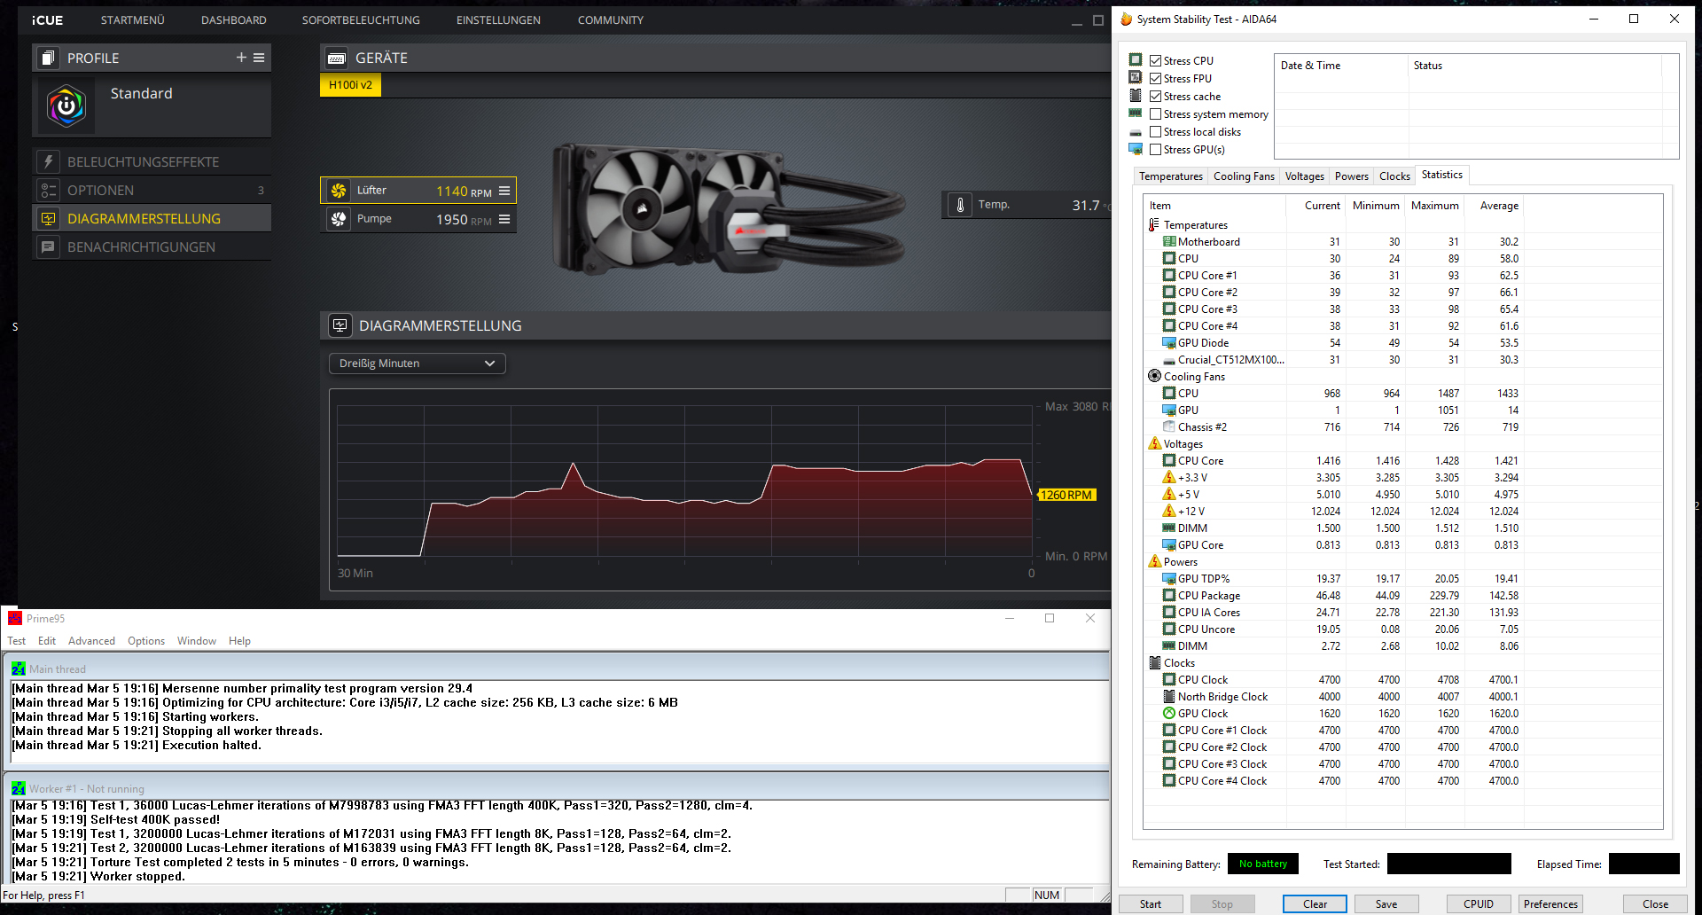Click the GPU Clock row icon in AIDA64
This screenshot has width=1702, height=915.
point(1169,714)
